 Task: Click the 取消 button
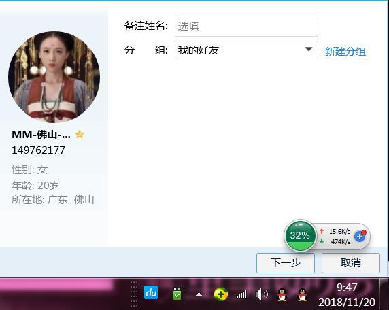click(x=351, y=263)
